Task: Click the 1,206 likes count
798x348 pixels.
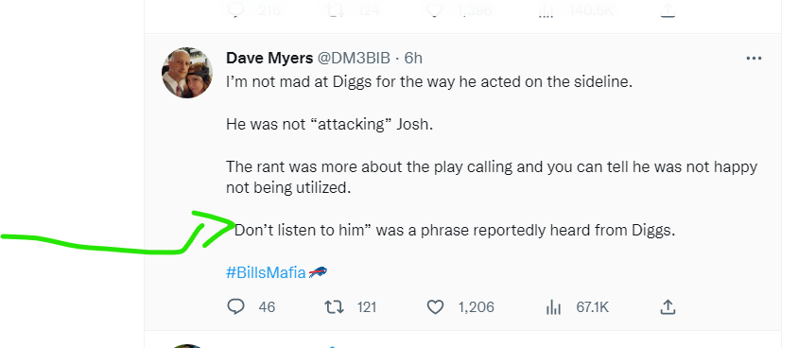Action: tap(476, 307)
